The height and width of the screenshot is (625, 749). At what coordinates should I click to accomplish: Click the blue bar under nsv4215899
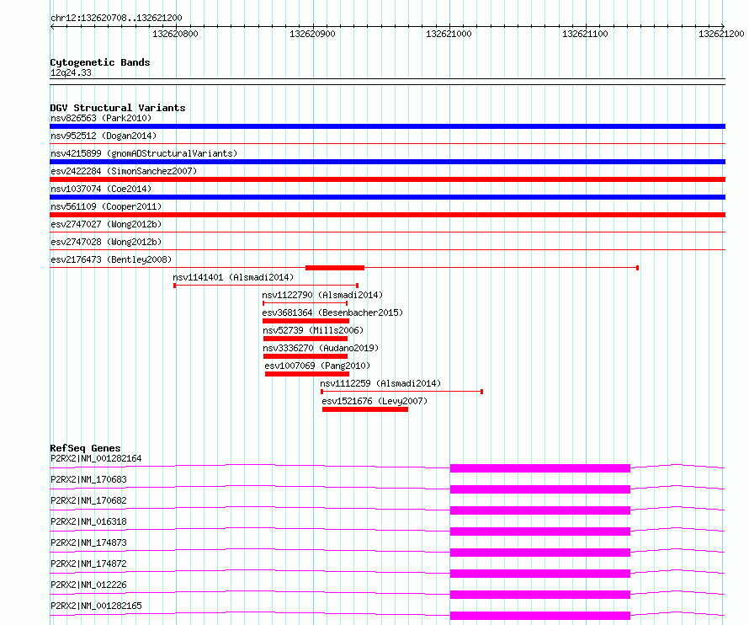pos(387,162)
